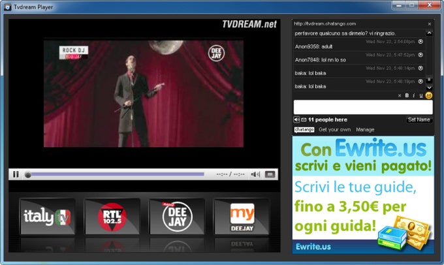This screenshot has height=265, width=444.
Task: Click the seek knob on the progress bar
Action: (x=27, y=175)
